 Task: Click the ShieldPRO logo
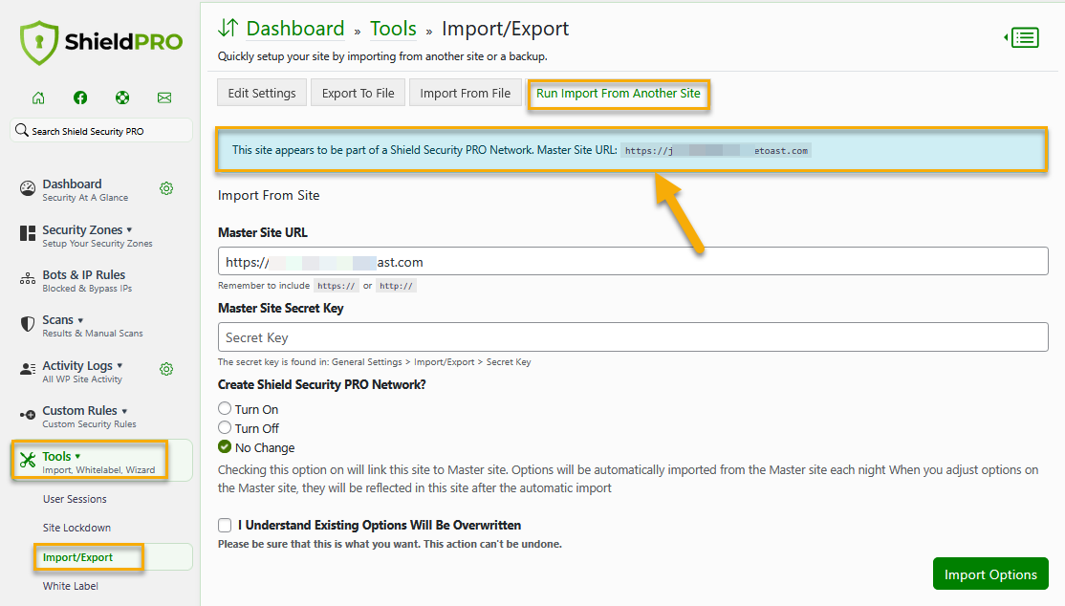click(101, 42)
